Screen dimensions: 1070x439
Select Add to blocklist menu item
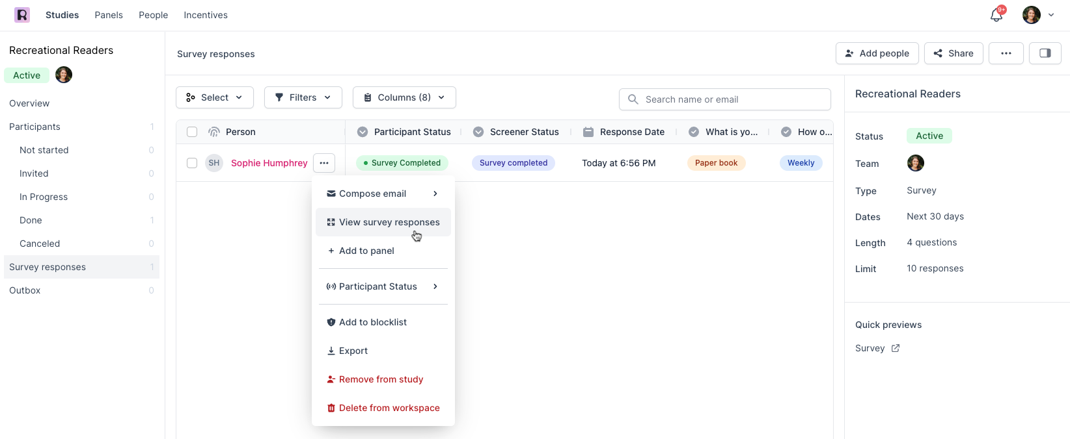pyautogui.click(x=372, y=322)
